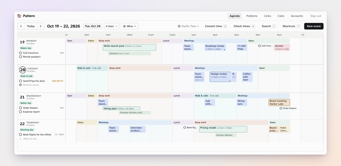
Task: Open the Pricing model event
Action: point(223,129)
